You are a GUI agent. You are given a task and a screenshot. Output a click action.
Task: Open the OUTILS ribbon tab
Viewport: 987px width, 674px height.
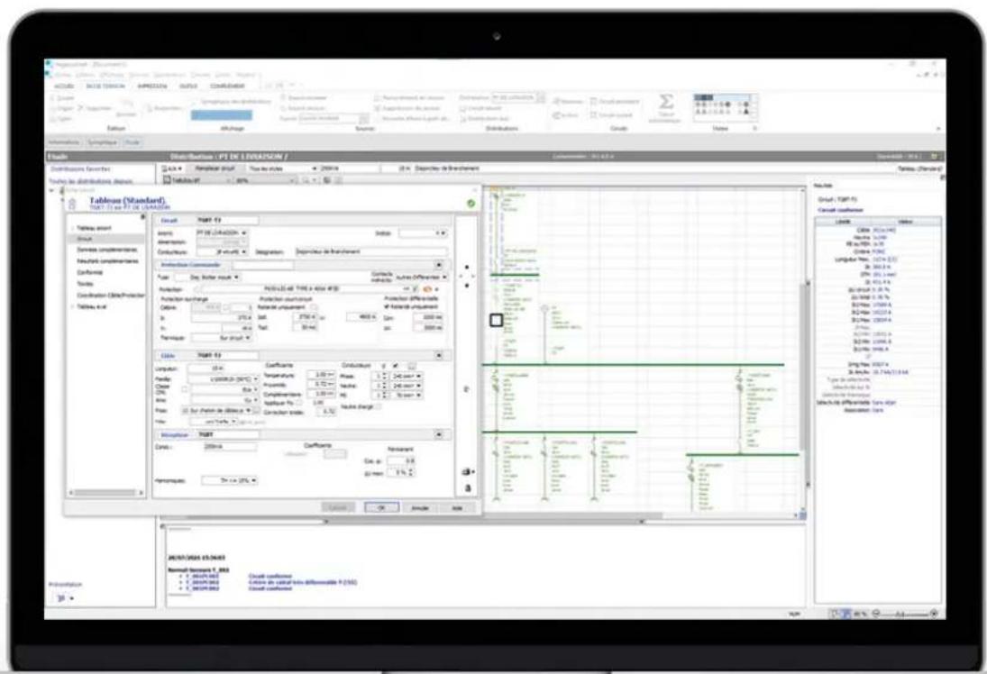188,87
